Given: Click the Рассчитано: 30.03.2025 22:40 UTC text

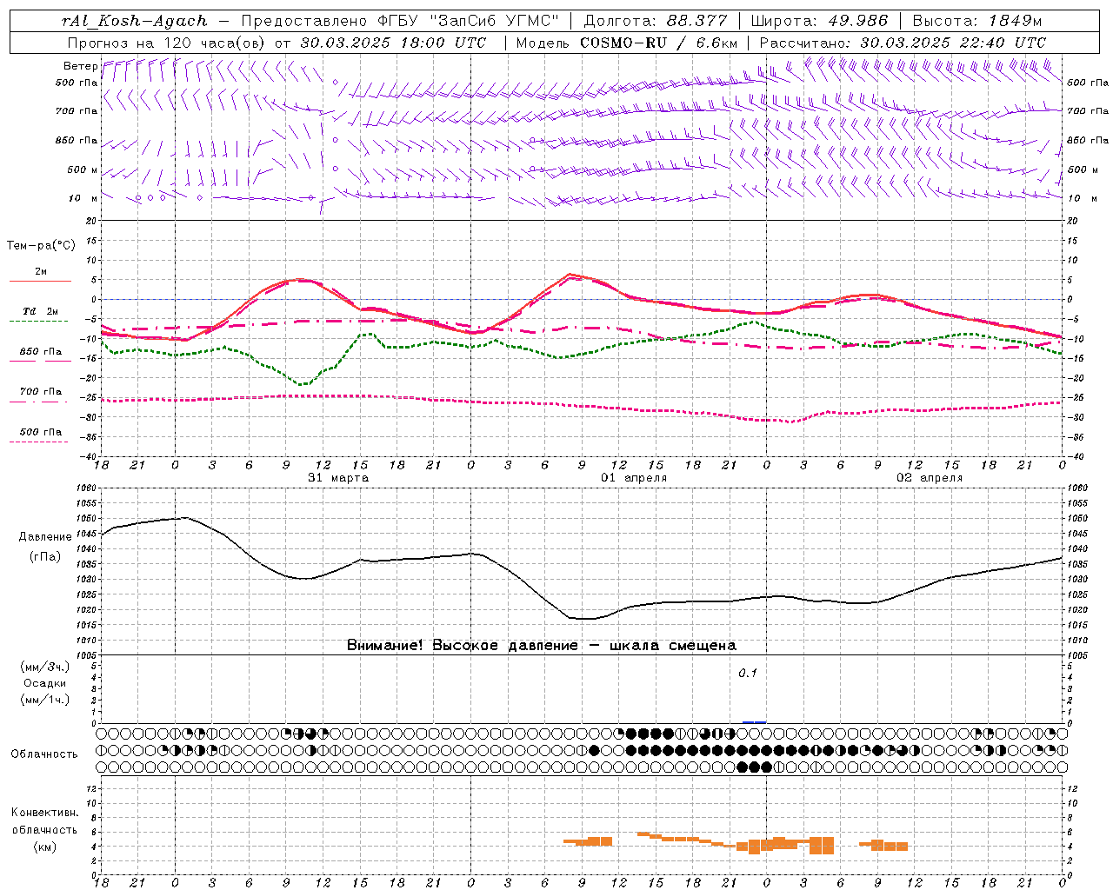Looking at the screenshot, I should (x=903, y=43).
